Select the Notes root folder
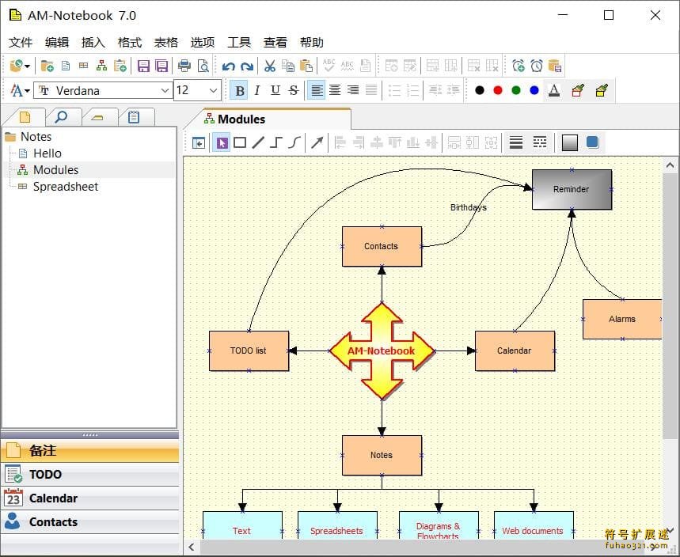Screen dimensions: 680x557 click(x=36, y=137)
